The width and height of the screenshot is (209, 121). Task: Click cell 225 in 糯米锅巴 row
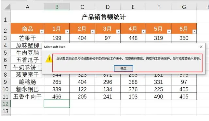click(x=159, y=89)
